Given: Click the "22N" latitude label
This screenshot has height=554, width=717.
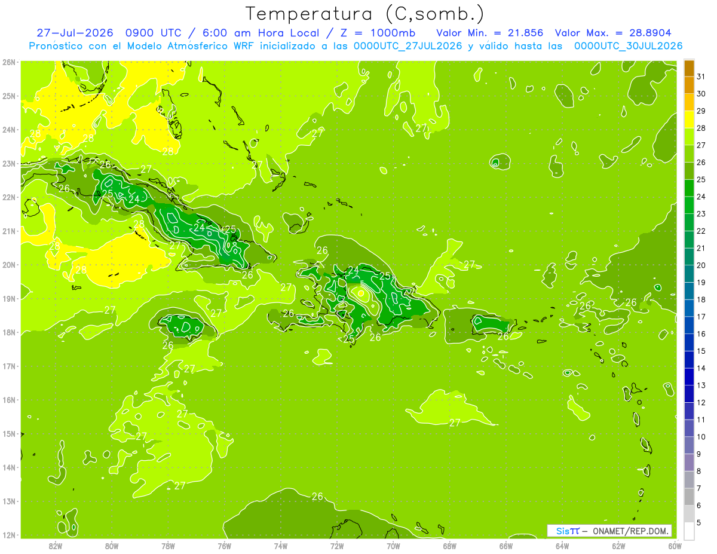Looking at the screenshot, I should click(x=9, y=197).
